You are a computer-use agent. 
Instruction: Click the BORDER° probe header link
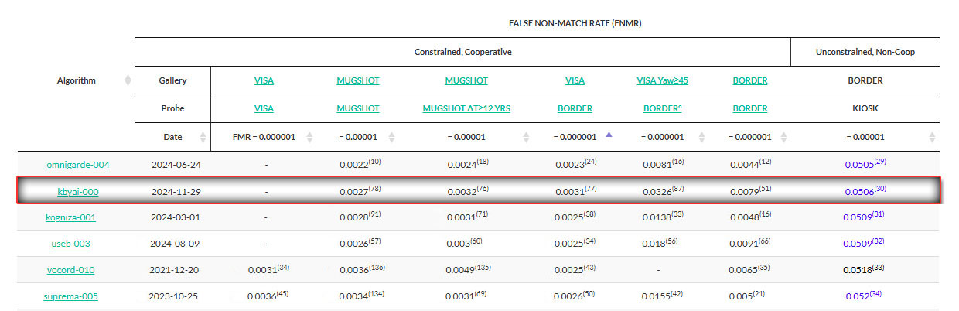663,108
